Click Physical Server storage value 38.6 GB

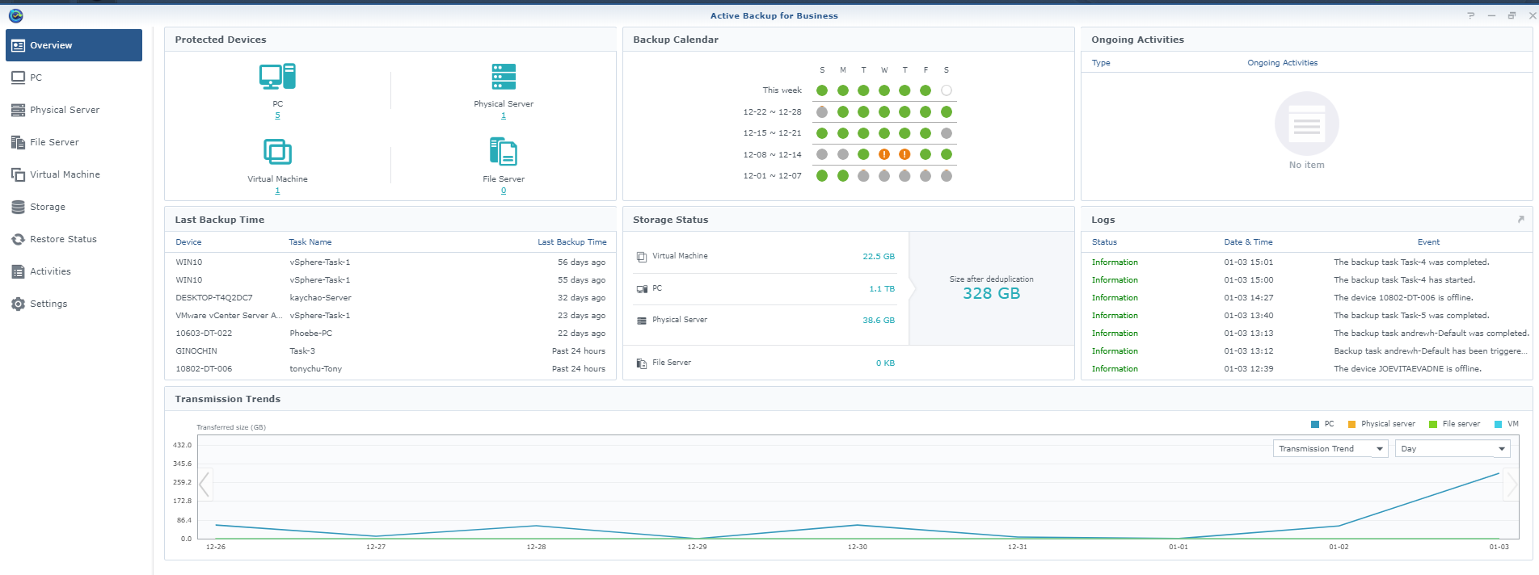point(879,321)
